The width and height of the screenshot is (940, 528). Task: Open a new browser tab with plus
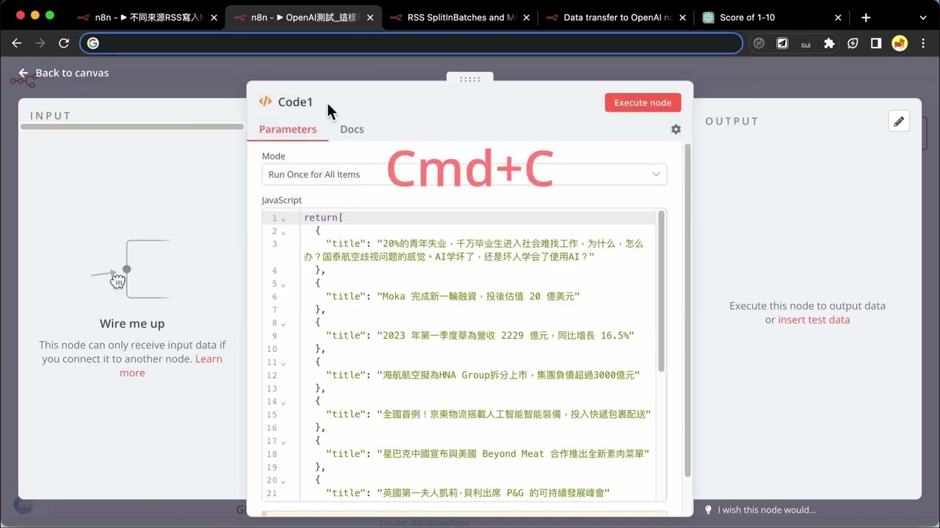coord(866,17)
